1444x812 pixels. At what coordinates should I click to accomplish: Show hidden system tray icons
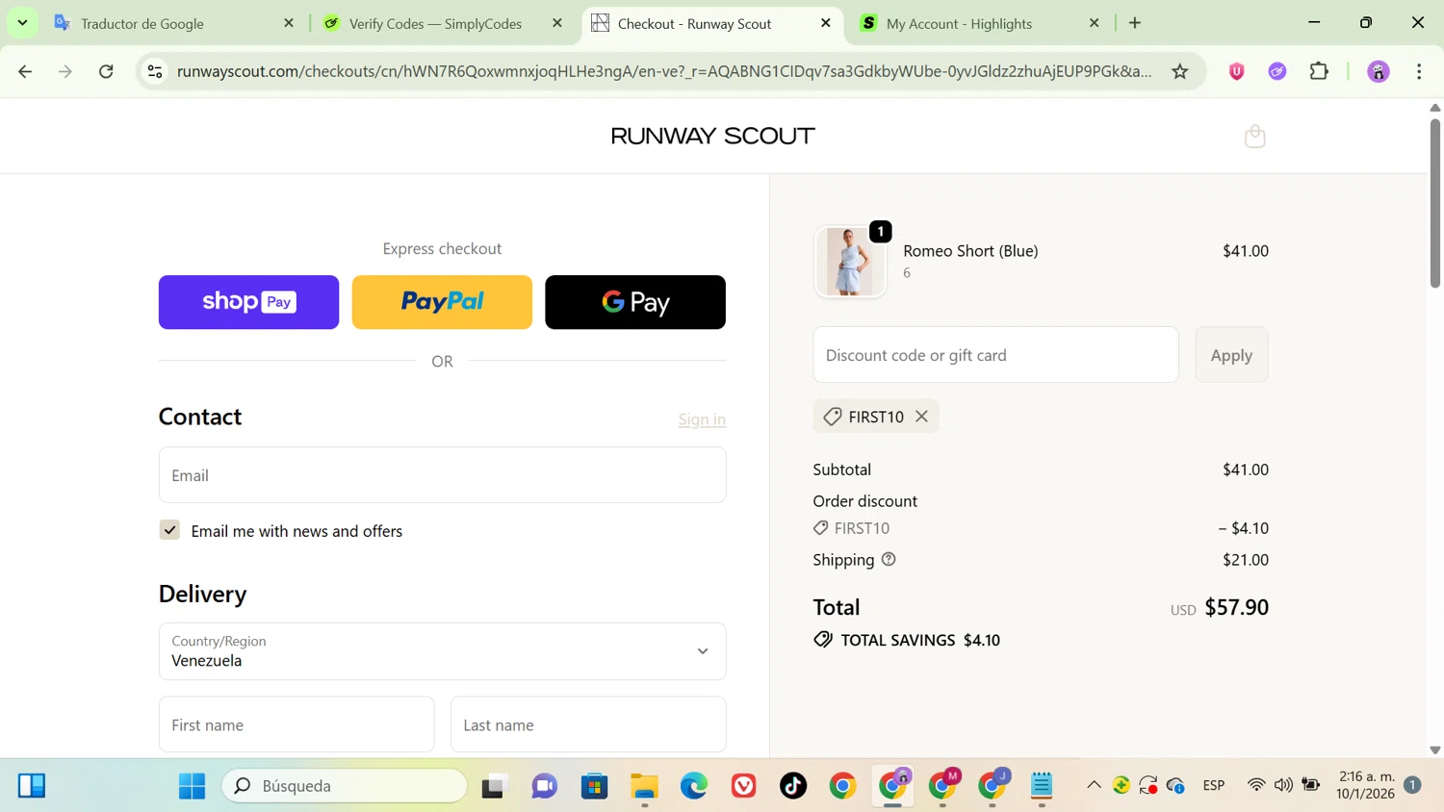tap(1094, 785)
